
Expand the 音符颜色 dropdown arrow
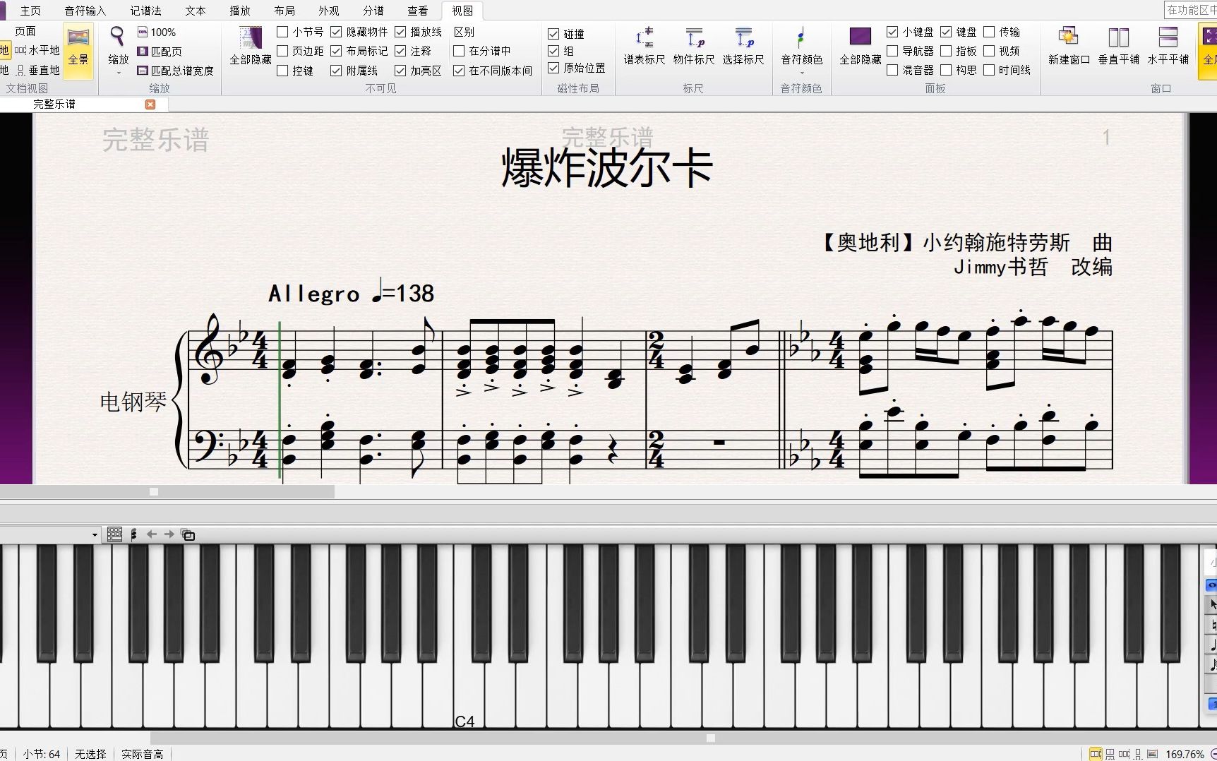coord(802,73)
